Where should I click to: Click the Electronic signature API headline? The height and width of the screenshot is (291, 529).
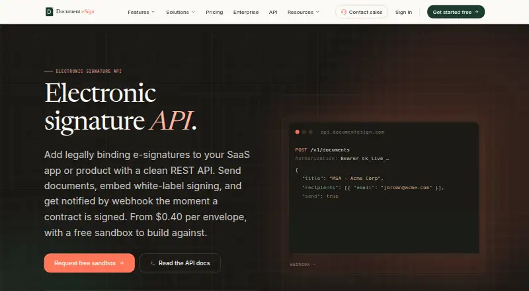[120, 106]
